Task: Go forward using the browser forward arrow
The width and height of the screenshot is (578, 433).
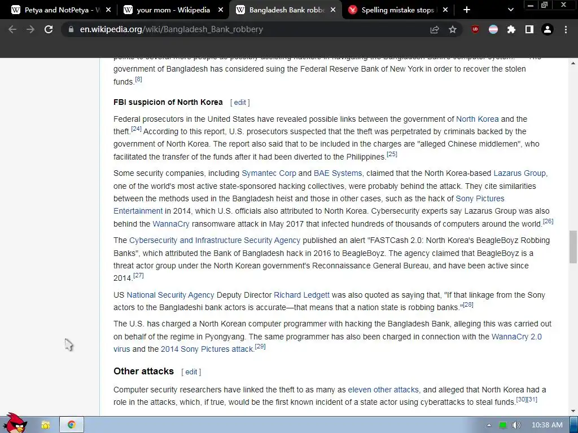Action: tap(30, 29)
